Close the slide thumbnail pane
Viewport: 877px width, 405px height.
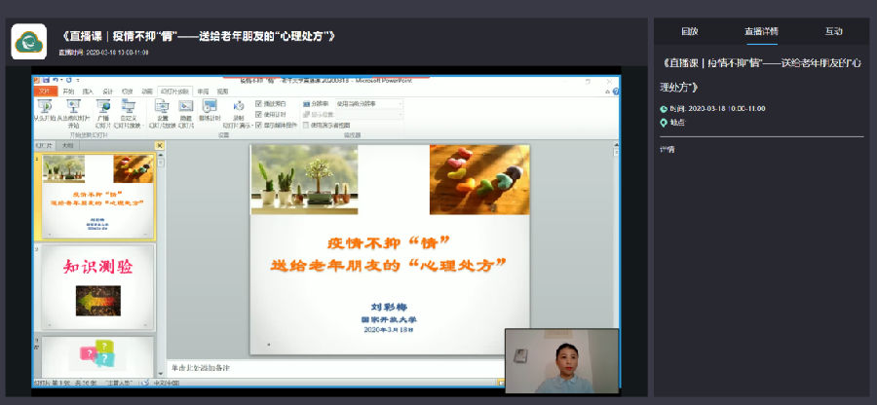click(160, 146)
